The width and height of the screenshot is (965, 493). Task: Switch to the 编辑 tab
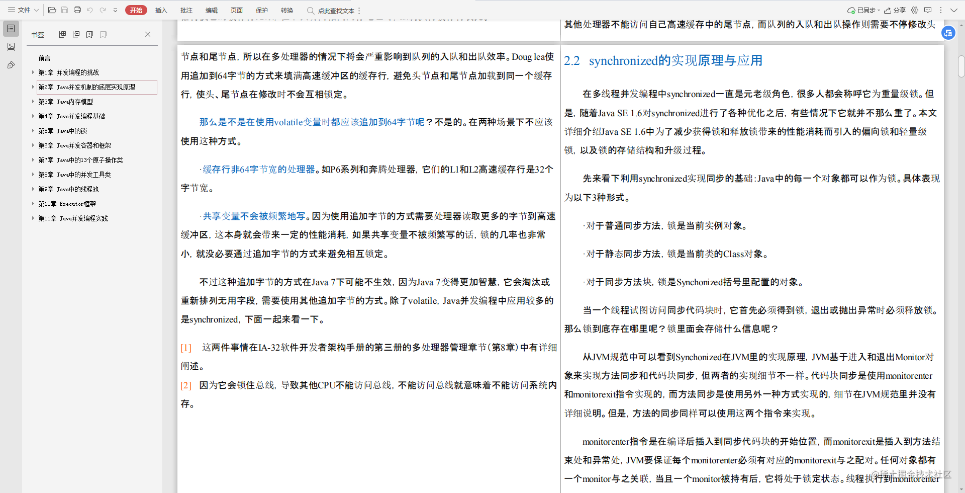[212, 10]
